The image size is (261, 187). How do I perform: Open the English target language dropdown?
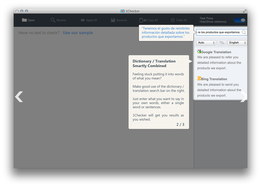pyautogui.click(x=237, y=43)
